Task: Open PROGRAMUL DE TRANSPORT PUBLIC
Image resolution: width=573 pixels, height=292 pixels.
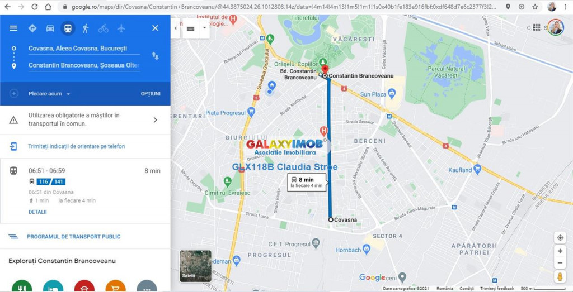Action: click(x=73, y=237)
